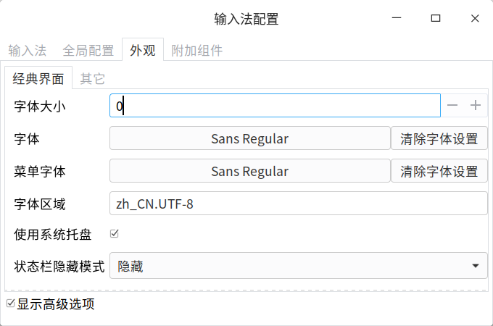Decrease font size with minus button
This screenshot has width=493, height=326.
pyautogui.click(x=452, y=106)
